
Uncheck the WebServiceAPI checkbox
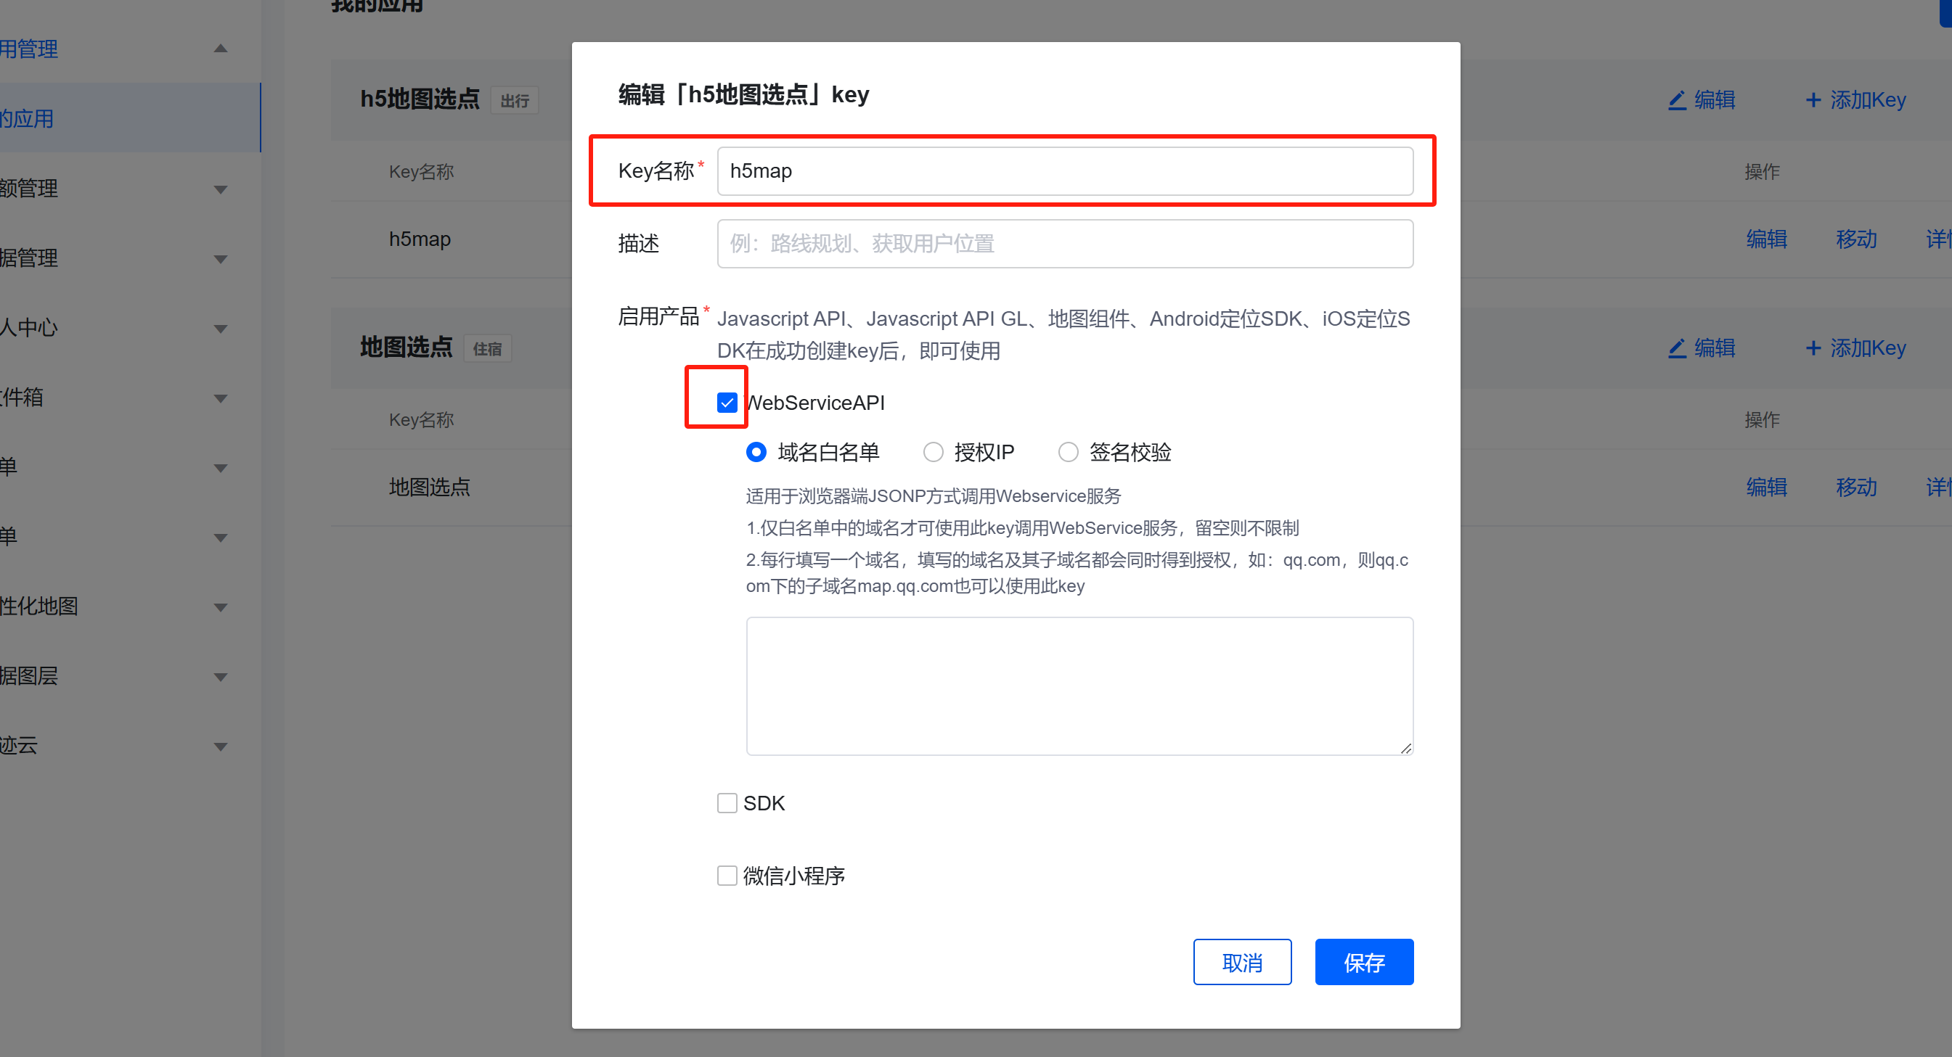(727, 402)
